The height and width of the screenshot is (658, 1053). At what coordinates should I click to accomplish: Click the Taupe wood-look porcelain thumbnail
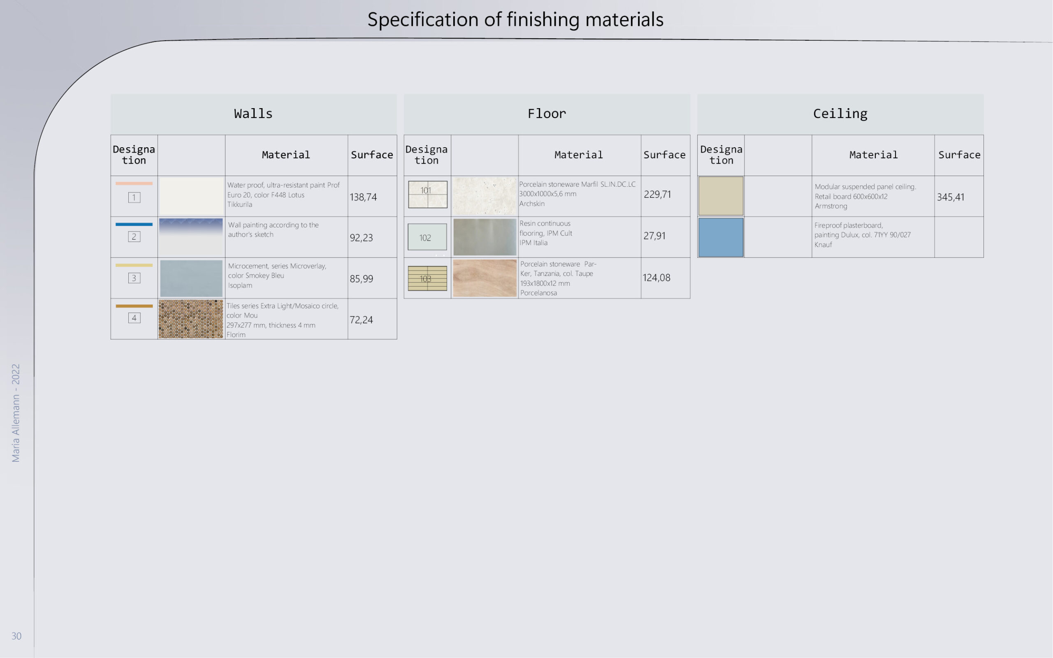(484, 278)
